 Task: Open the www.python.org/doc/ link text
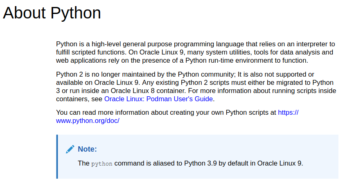point(88,121)
